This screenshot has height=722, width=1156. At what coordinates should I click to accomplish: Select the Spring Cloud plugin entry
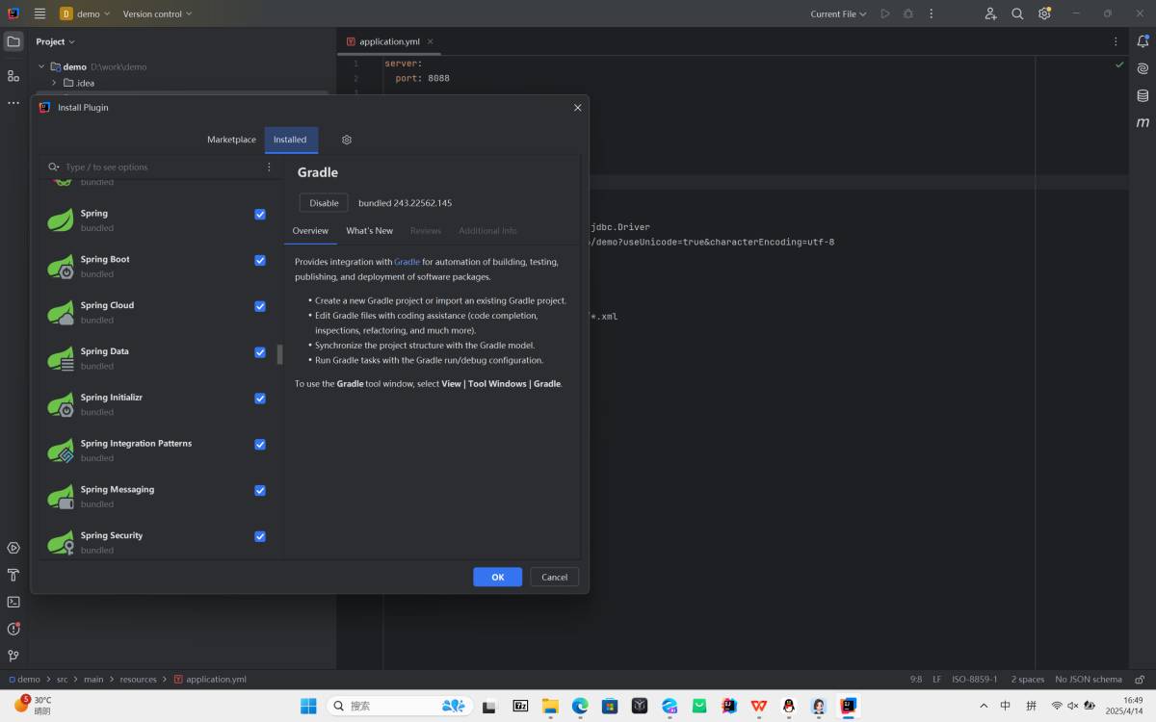159,313
